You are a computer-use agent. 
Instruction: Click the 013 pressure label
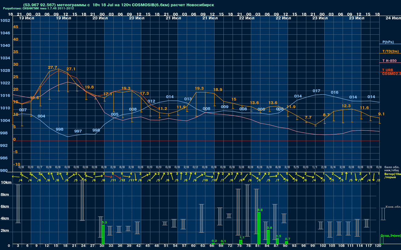[188, 99]
